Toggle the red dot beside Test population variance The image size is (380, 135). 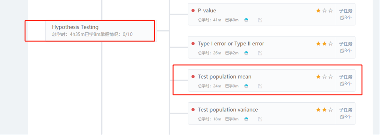193,109
